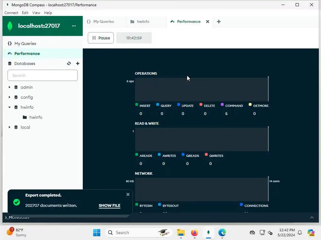
Task: Click SHOW FILE in export notification
Action: (109, 206)
